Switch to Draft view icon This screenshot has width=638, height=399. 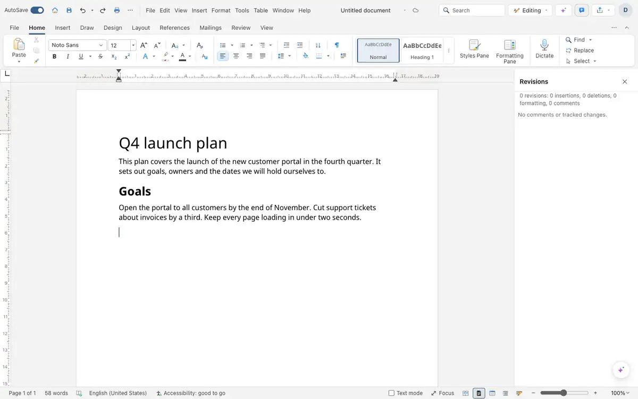[519, 393]
